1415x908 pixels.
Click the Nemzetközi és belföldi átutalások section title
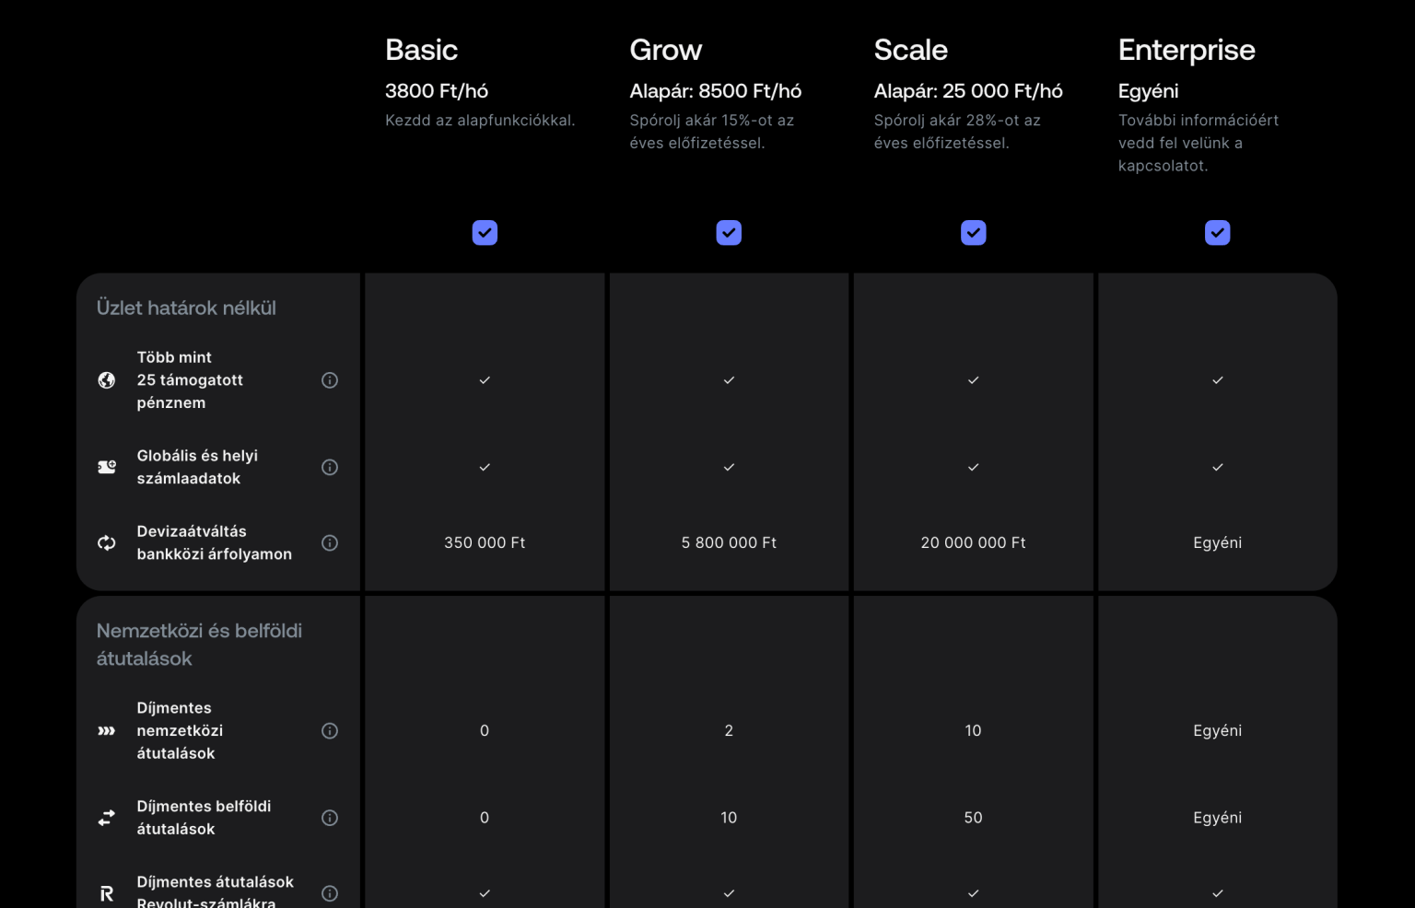(199, 645)
